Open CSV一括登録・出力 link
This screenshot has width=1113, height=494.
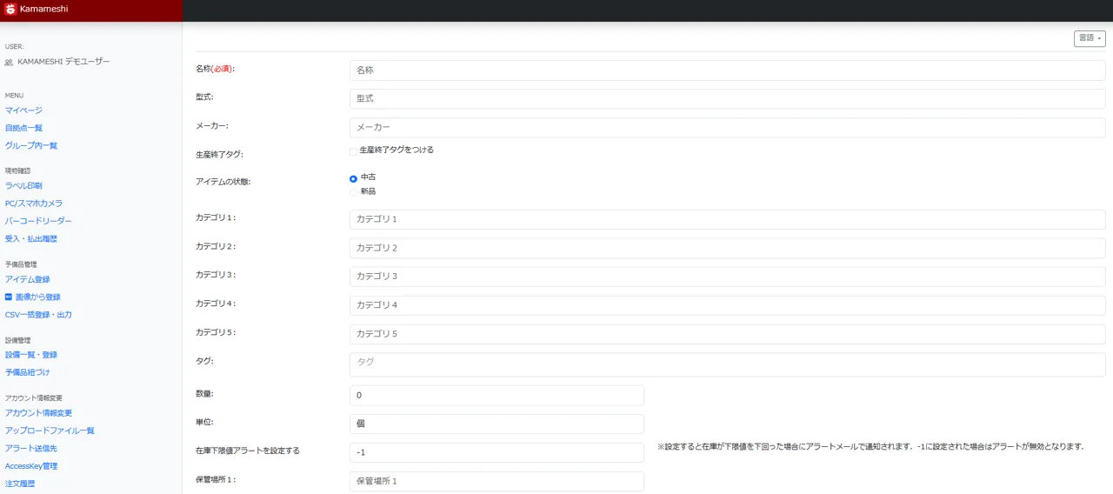38,315
